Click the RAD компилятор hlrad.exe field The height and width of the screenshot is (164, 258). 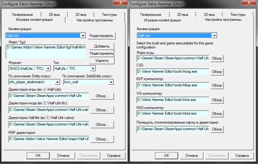click(173, 113)
